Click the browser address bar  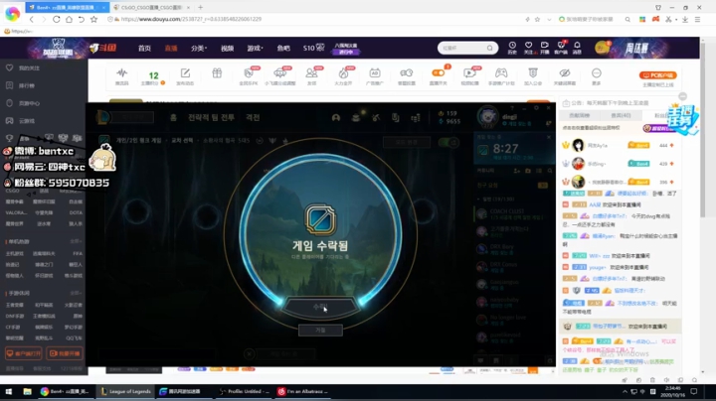point(315,19)
